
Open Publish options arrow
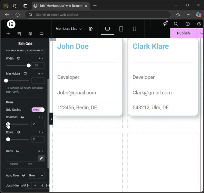[x=201, y=33]
